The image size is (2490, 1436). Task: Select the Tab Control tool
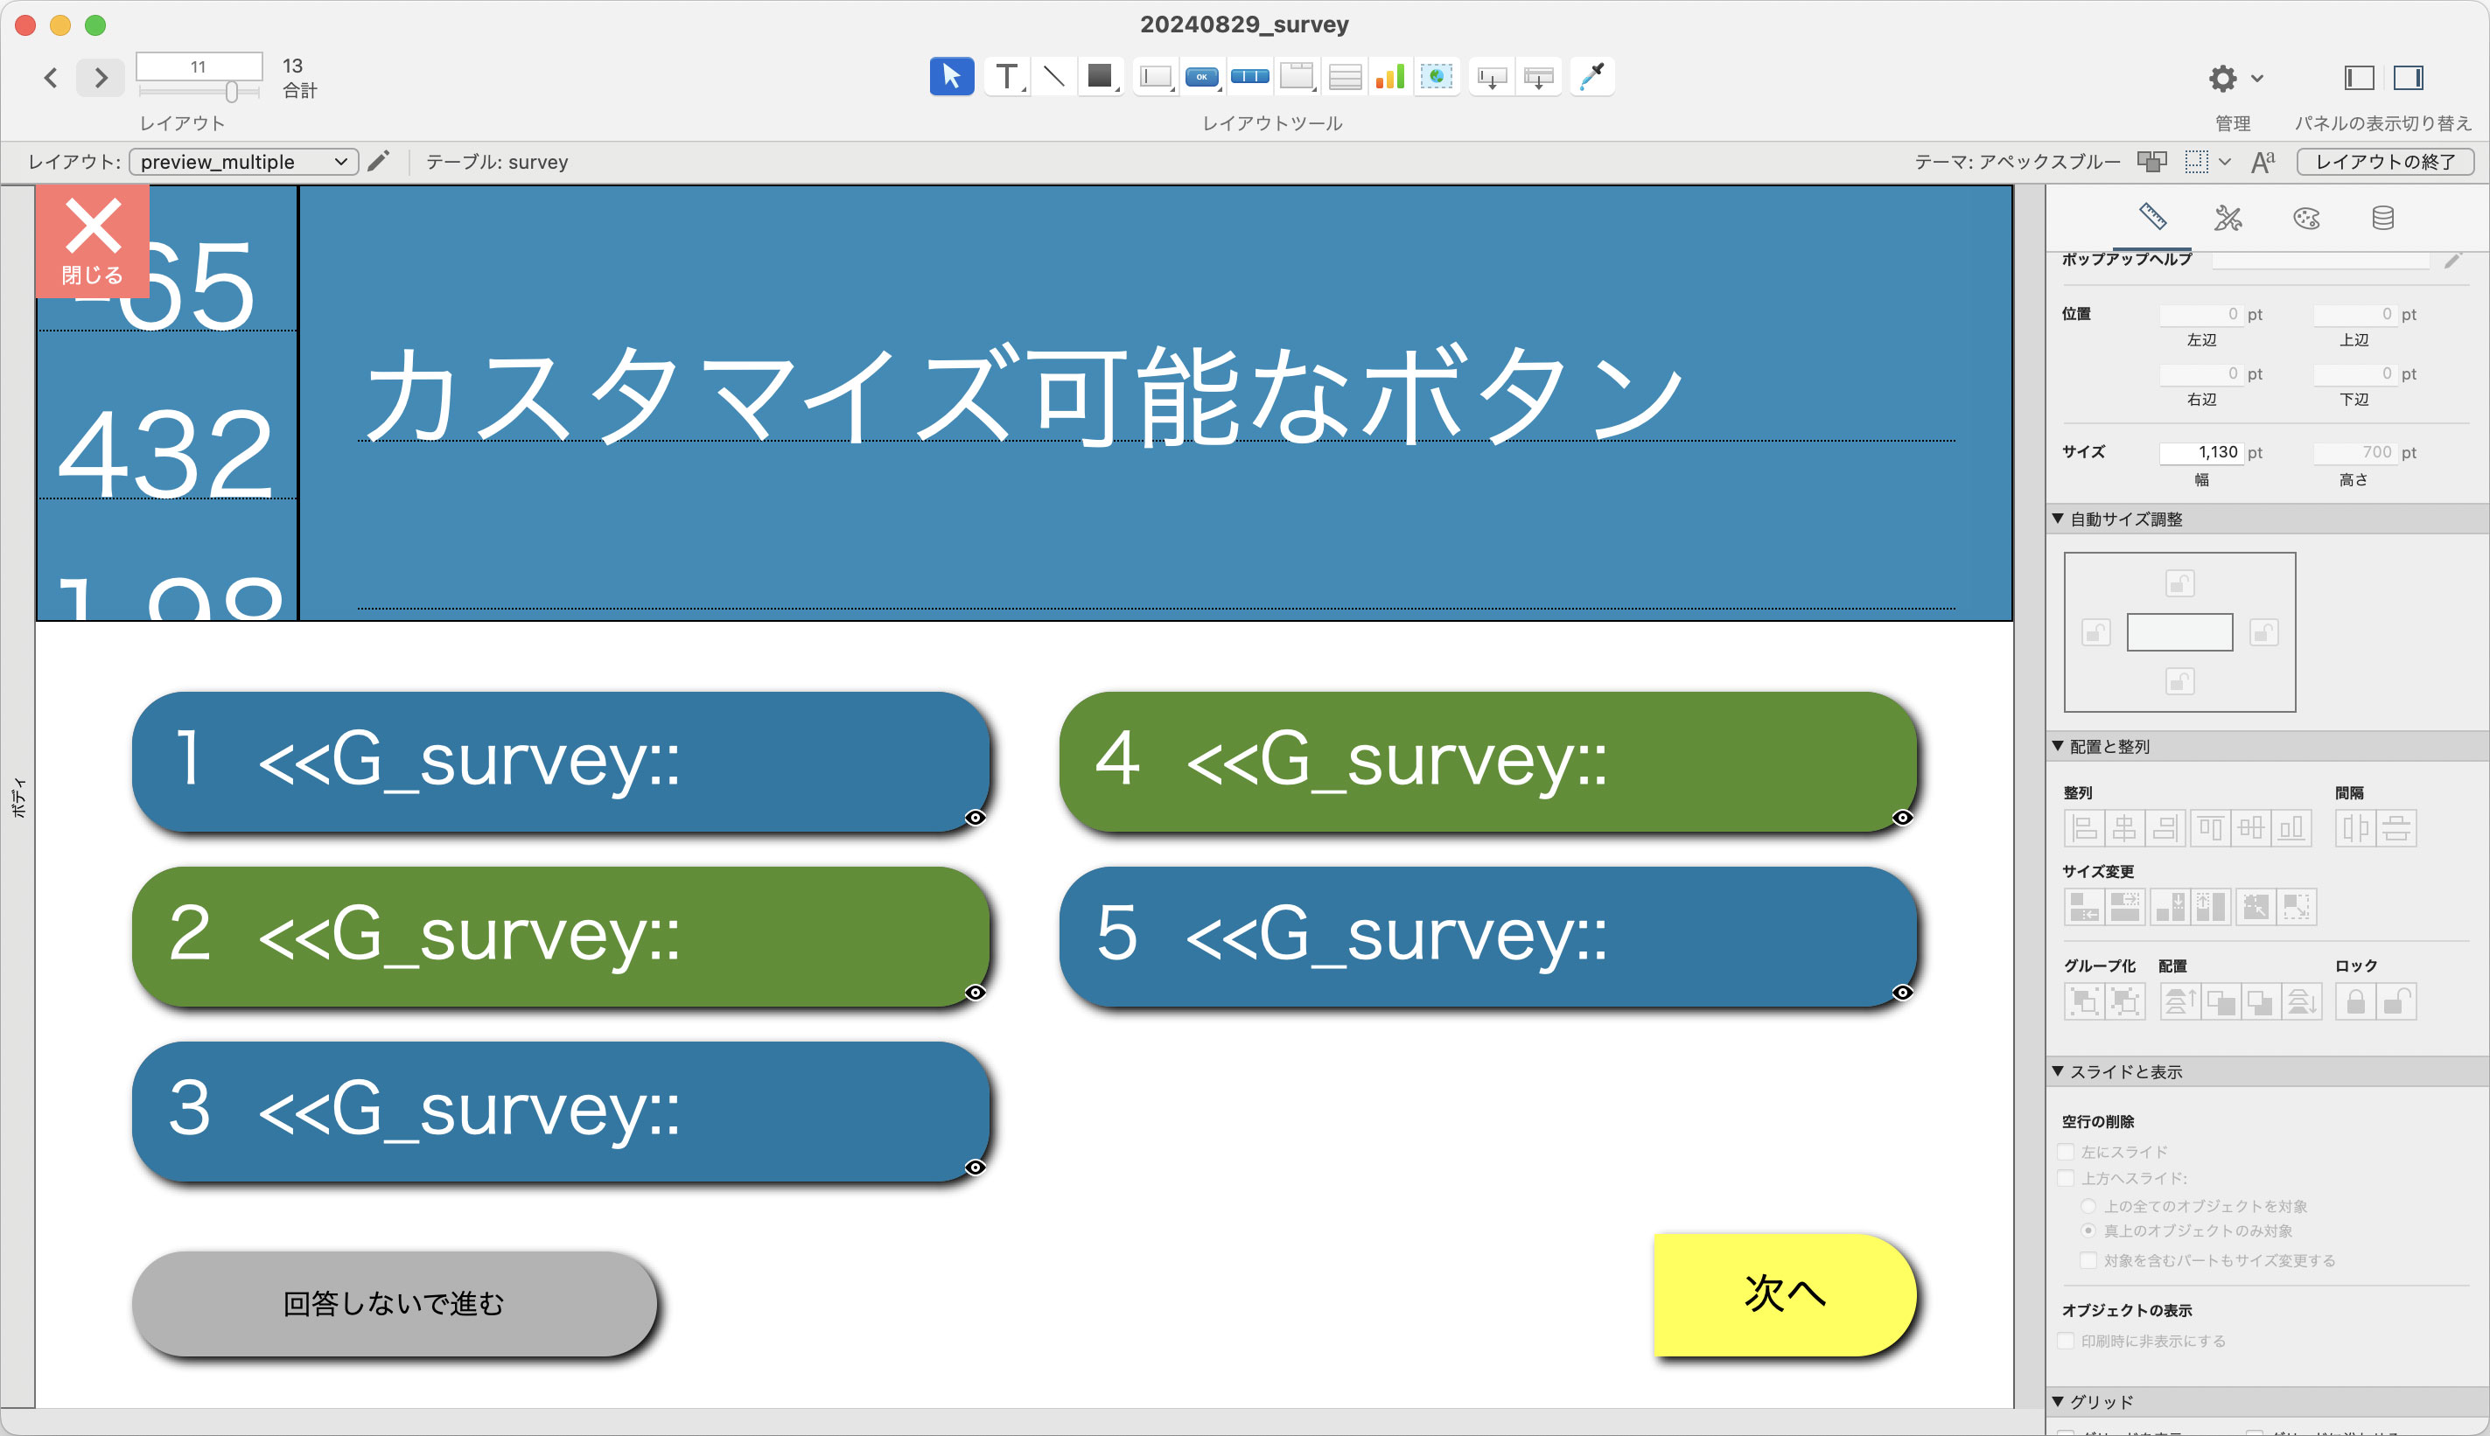point(1297,76)
